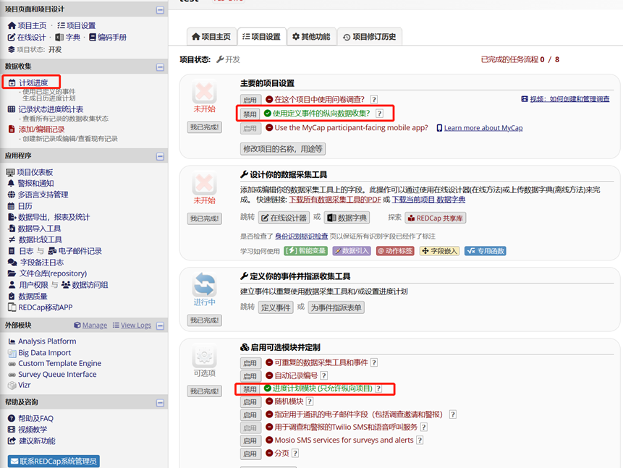The width and height of the screenshot is (623, 468).
Task: Enable 分页 option
Action: pyautogui.click(x=250, y=454)
